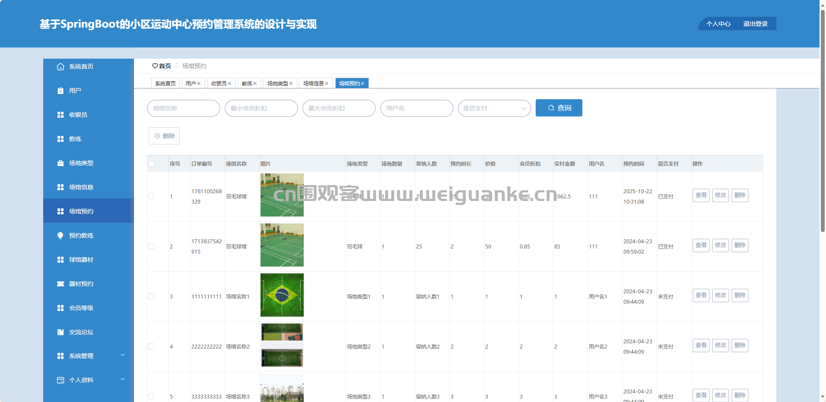826x402 pixels.
Task: Click the magnifier icon on 查询 button
Action: (551, 108)
